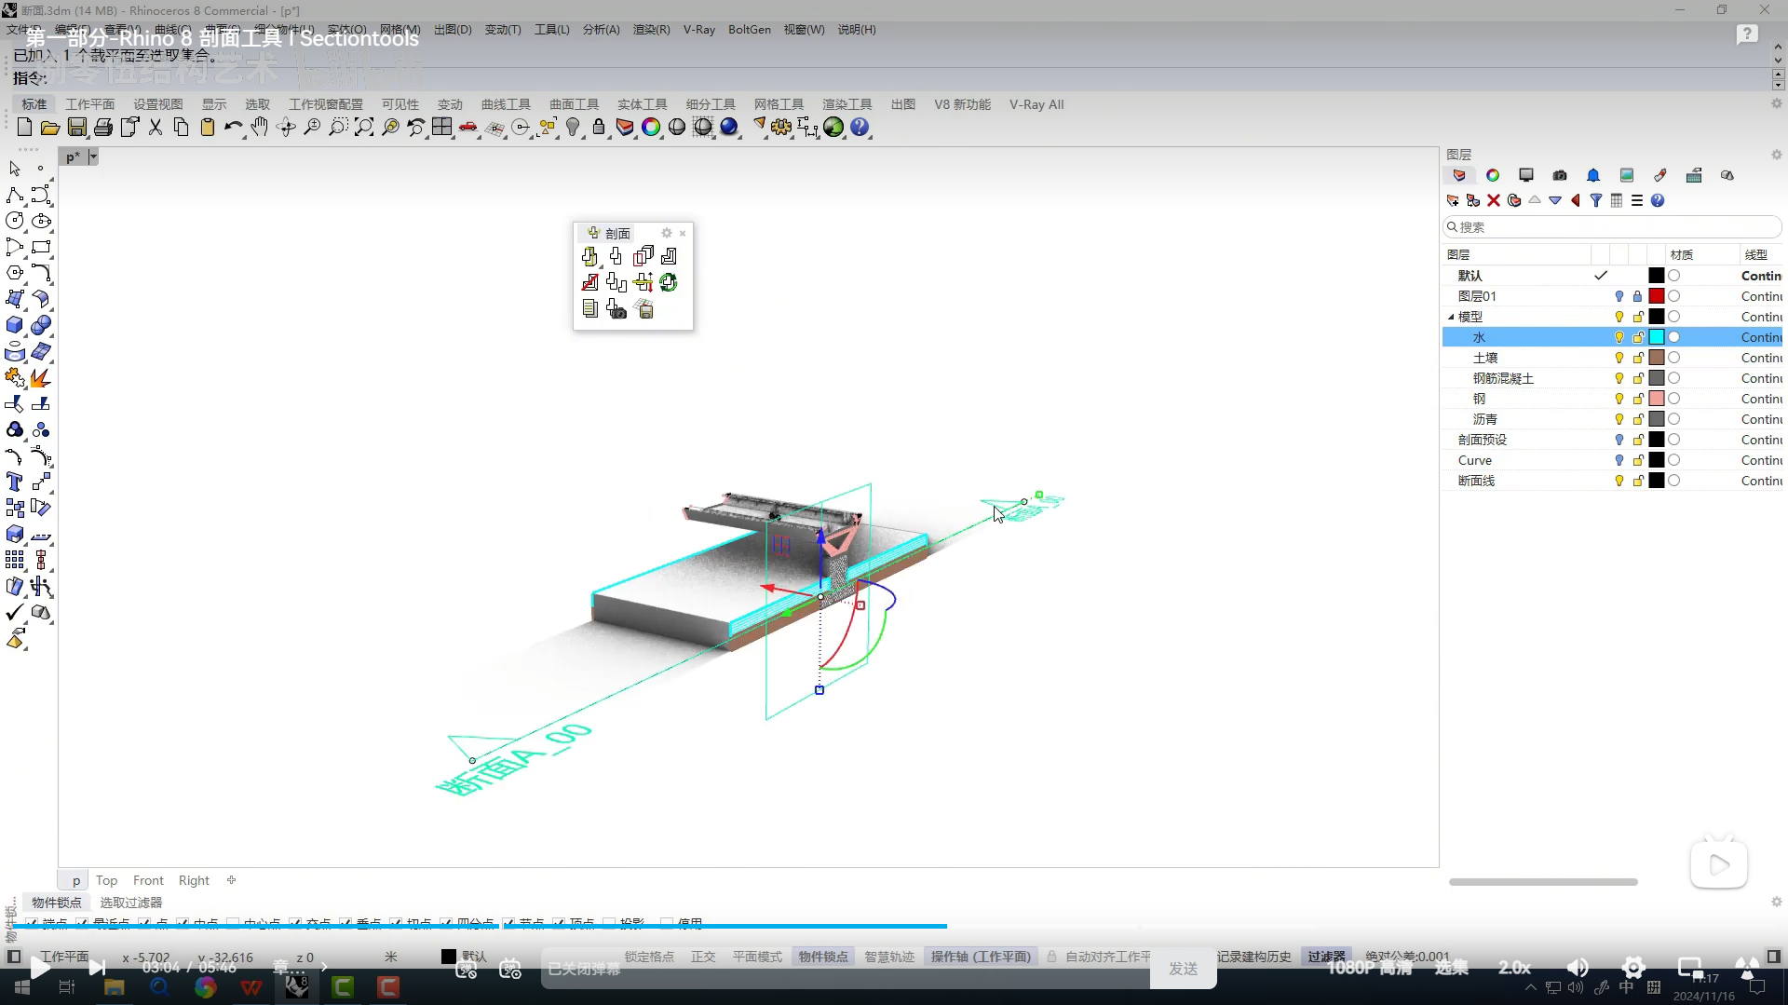Switch to 曲面工具 toolbar tab
The width and height of the screenshot is (1788, 1005).
coord(574,104)
